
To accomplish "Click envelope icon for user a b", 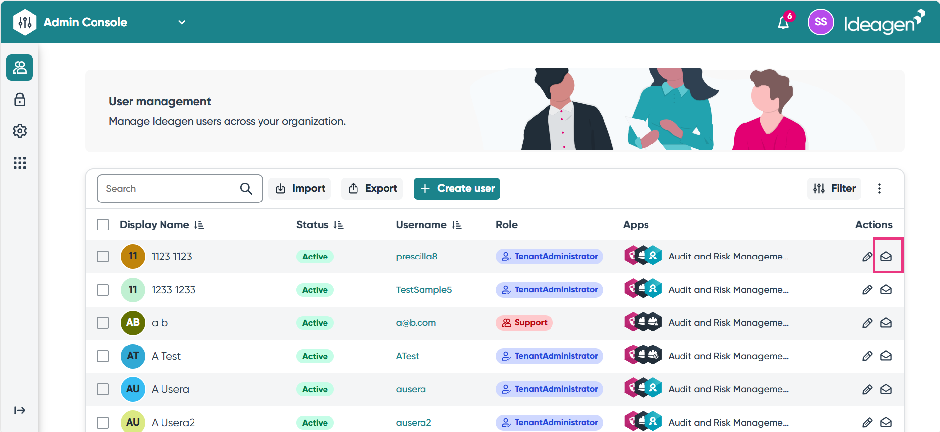I will (x=886, y=323).
